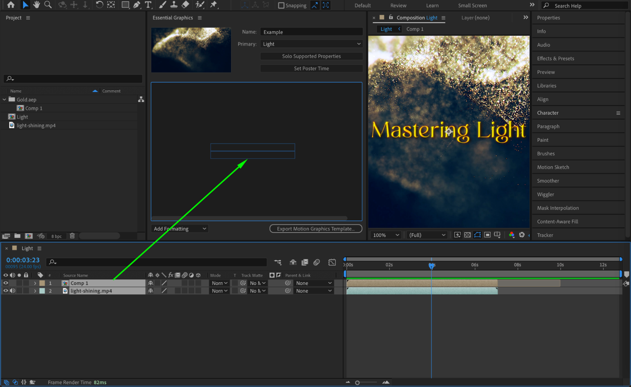Viewport: 631px width, 387px height.
Task: Click the Home icon
Action: click(11, 5)
